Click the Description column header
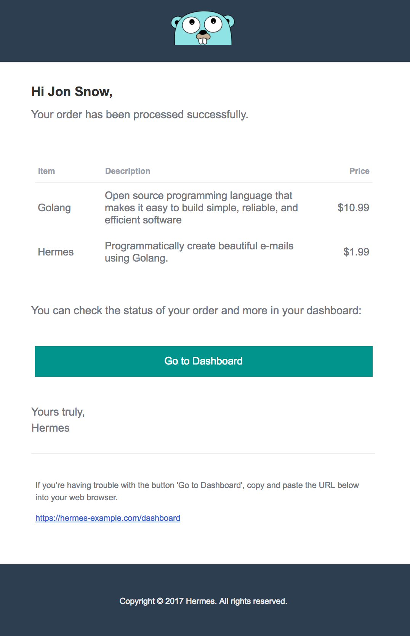This screenshot has height=636, width=410. (128, 171)
